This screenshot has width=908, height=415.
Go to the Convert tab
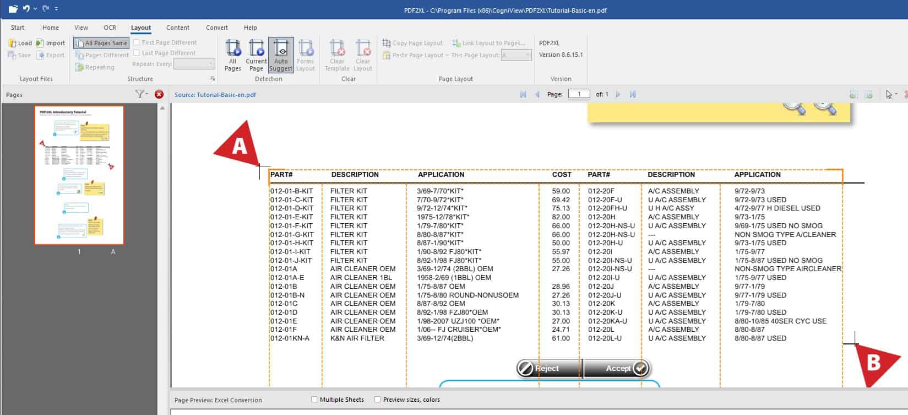click(217, 28)
